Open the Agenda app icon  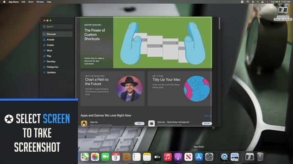[84, 123]
